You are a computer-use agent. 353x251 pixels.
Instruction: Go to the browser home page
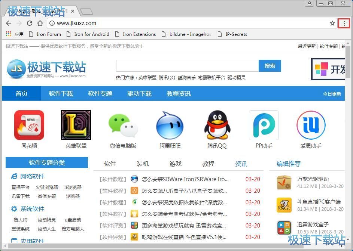pyautogui.click(x=40, y=23)
